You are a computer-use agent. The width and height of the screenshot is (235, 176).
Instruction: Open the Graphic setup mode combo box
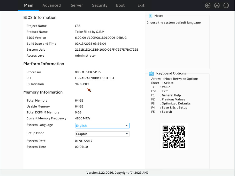(x=102, y=134)
